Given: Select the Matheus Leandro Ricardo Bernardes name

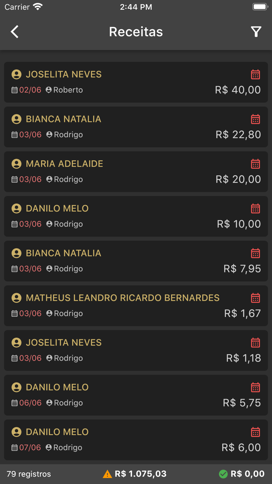Looking at the screenshot, I should pyautogui.click(x=122, y=298).
